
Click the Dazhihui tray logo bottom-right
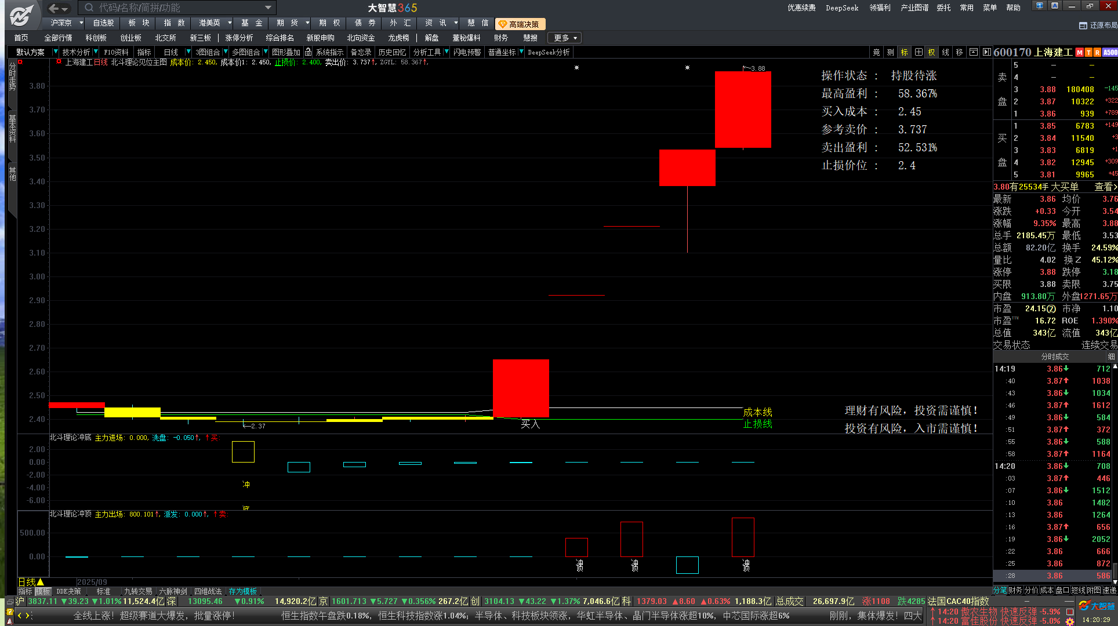(x=1097, y=606)
